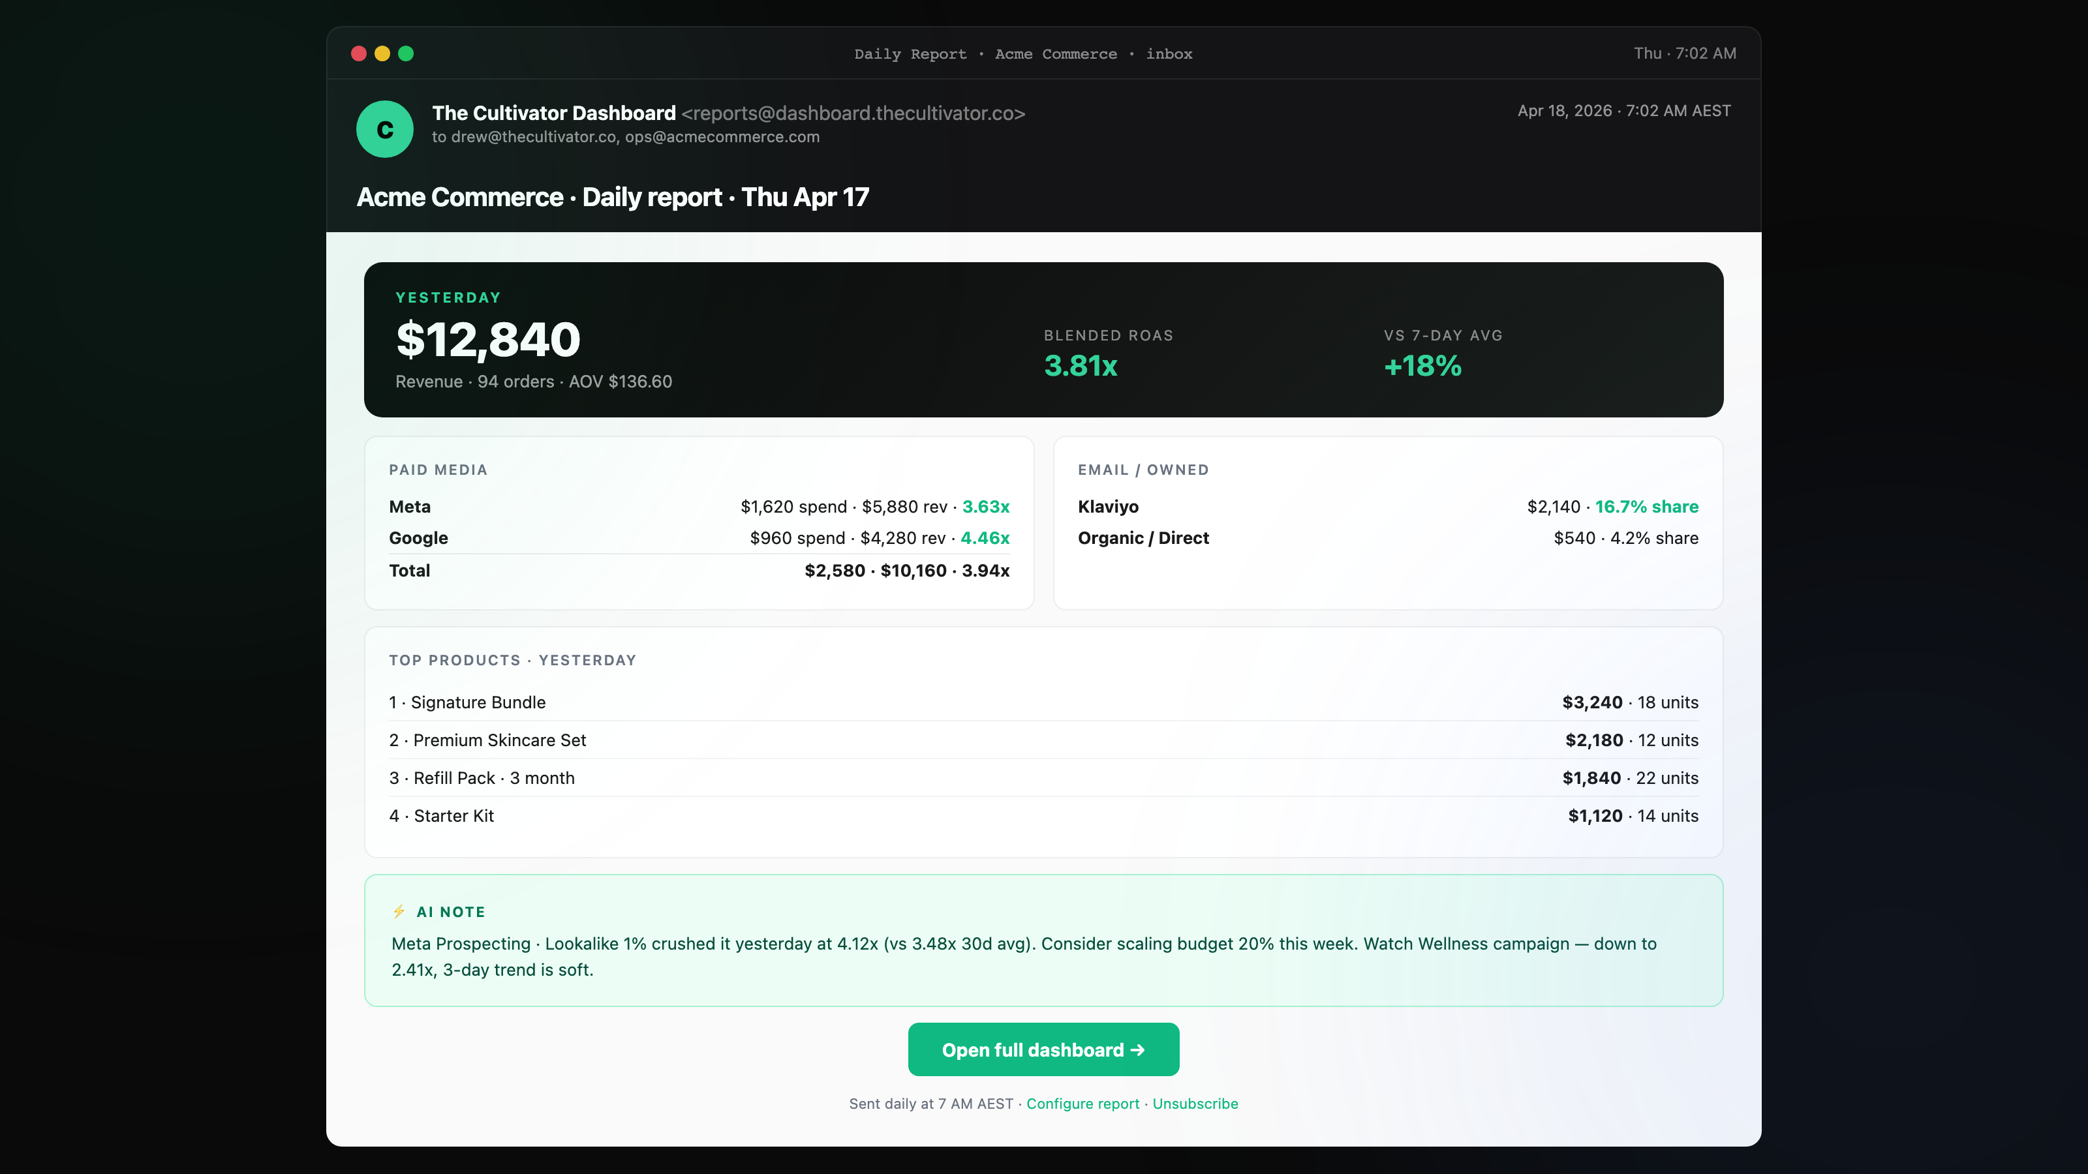This screenshot has height=1174, width=2088.
Task: Click the Signature Bundle product row
Action: (x=1043, y=702)
